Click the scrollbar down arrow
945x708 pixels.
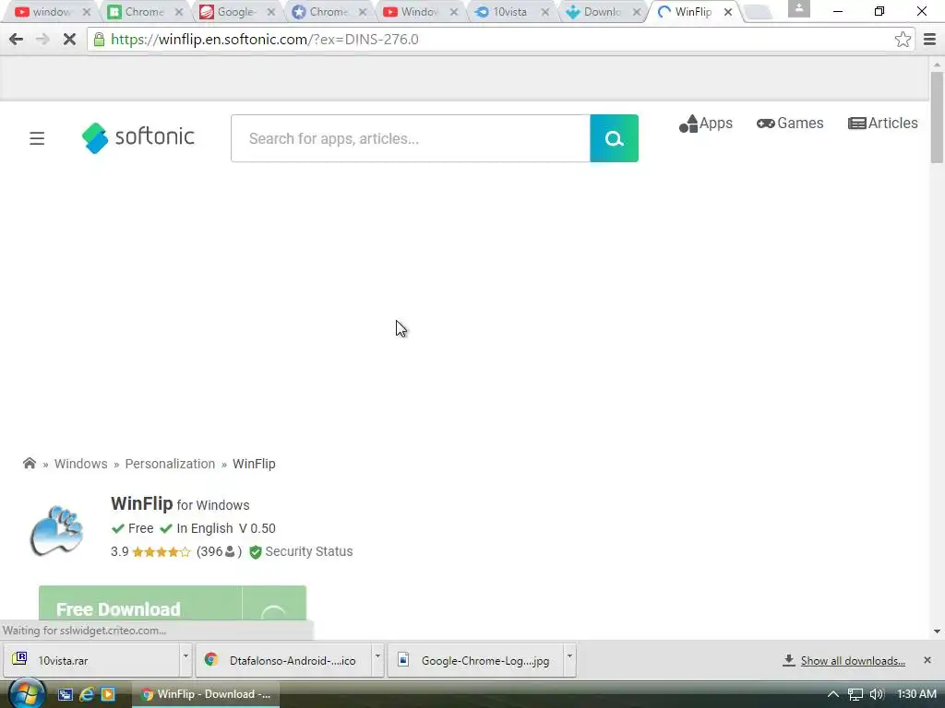tap(937, 631)
